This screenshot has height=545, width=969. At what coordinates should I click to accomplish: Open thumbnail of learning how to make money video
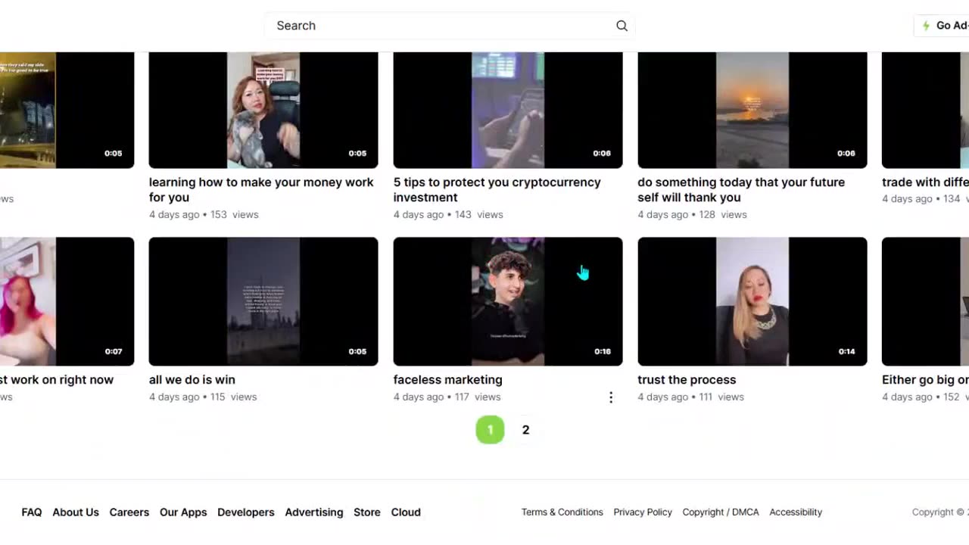pyautogui.click(x=263, y=110)
